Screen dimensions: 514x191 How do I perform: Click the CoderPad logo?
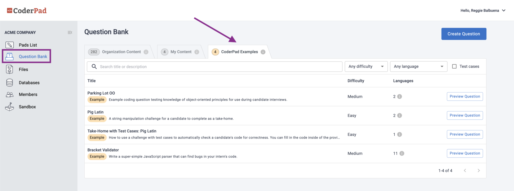[x=27, y=11]
